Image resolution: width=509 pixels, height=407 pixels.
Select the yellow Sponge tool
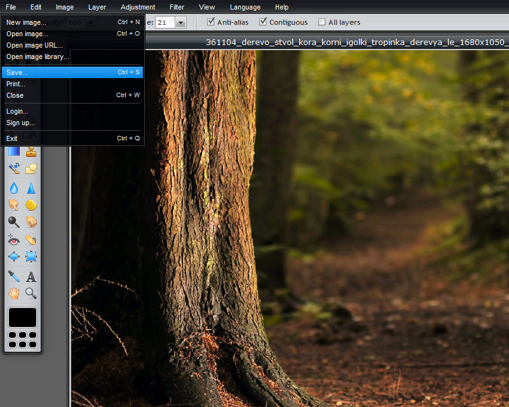coord(31,205)
